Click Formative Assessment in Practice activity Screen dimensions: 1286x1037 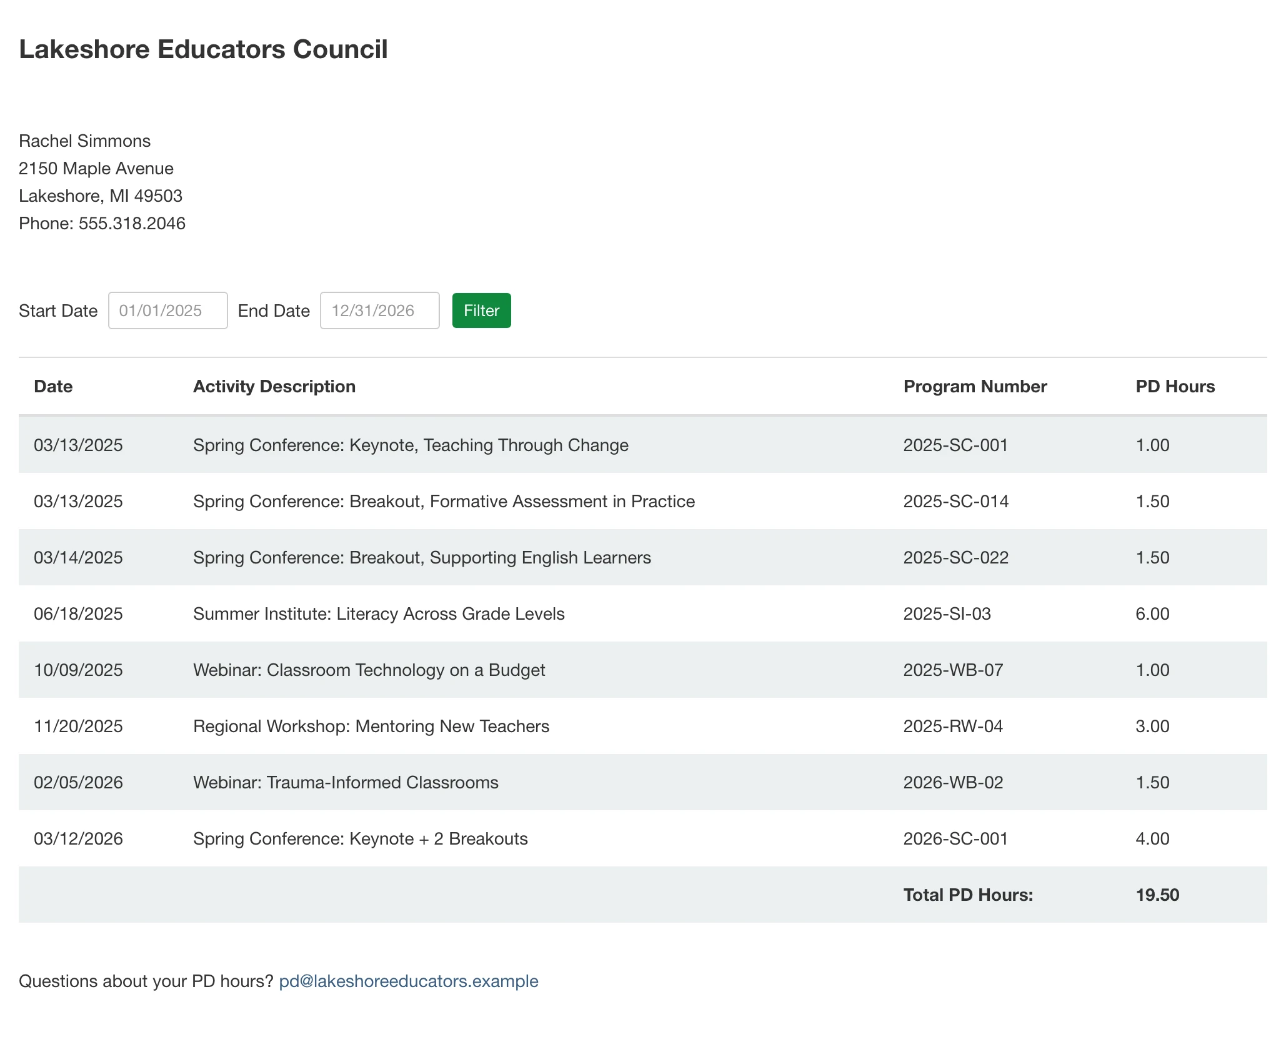coord(444,501)
